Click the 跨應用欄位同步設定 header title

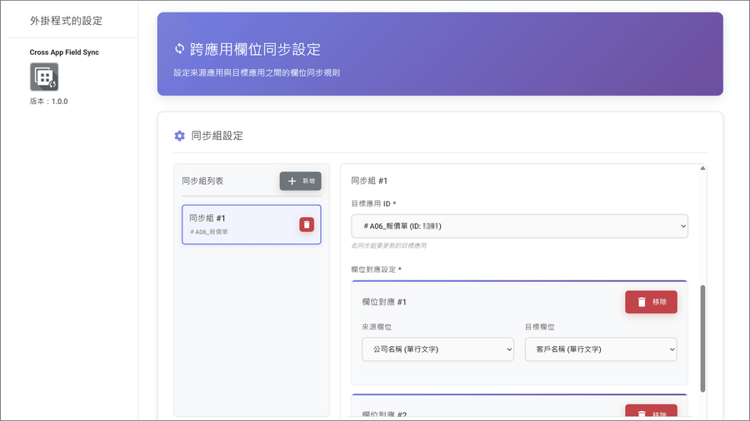(256, 49)
